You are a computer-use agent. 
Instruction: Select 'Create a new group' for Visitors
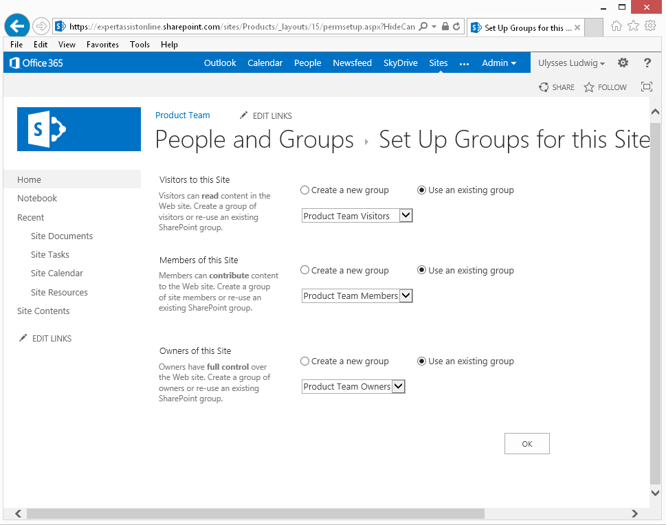(x=305, y=190)
